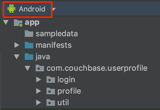160x110 pixels.
Task: Click the green Android robot icon
Action: (11, 8)
